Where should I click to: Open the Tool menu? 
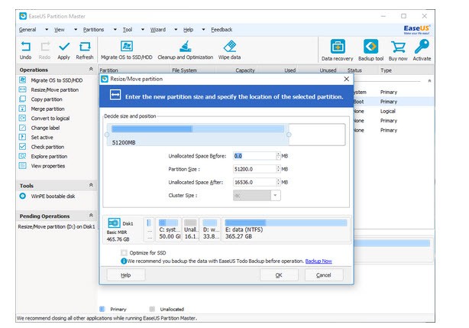(128, 30)
